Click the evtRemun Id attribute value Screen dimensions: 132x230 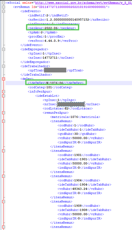pyautogui.click(x=73, y=7)
